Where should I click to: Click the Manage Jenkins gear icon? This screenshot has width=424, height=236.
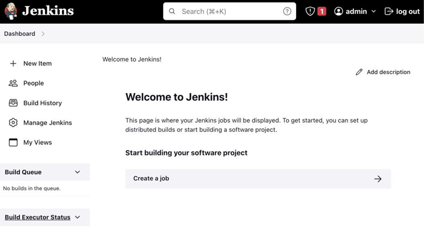coord(13,122)
